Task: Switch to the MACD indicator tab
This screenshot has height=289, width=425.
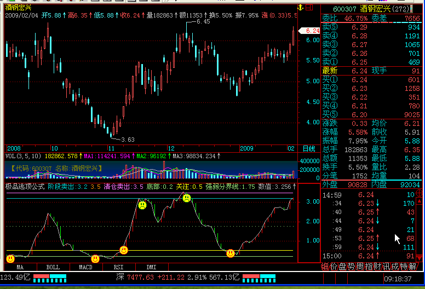Action: point(86,267)
